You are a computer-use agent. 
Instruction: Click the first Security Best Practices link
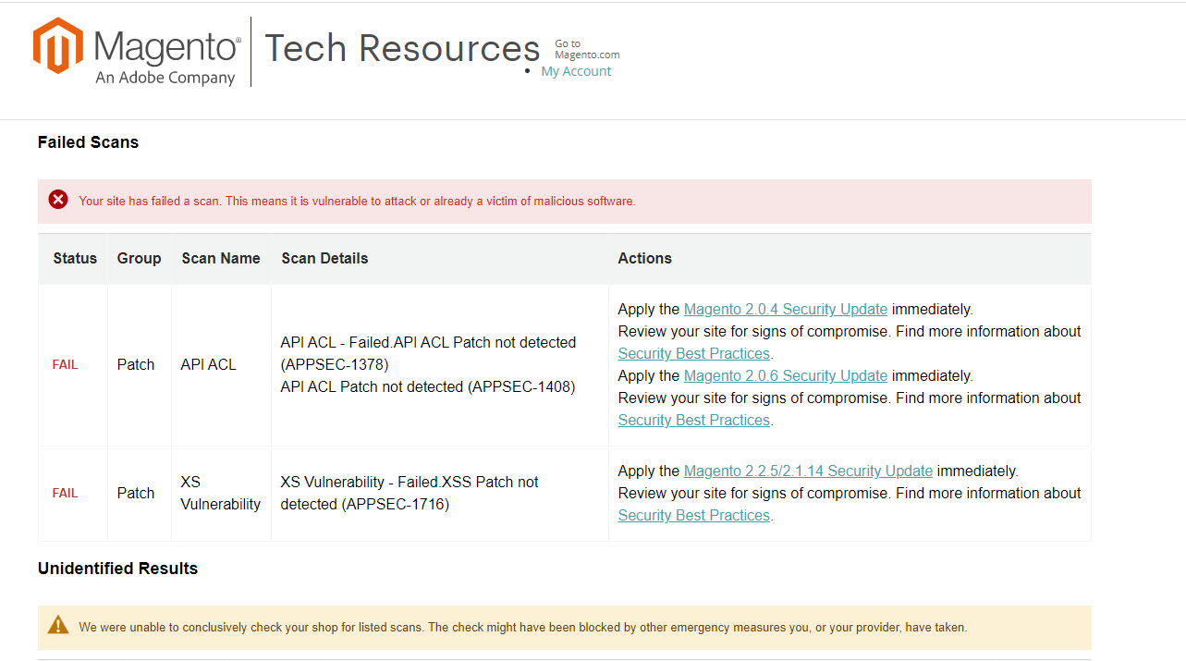click(x=693, y=353)
